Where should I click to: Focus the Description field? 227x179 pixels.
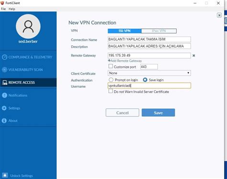149,46
